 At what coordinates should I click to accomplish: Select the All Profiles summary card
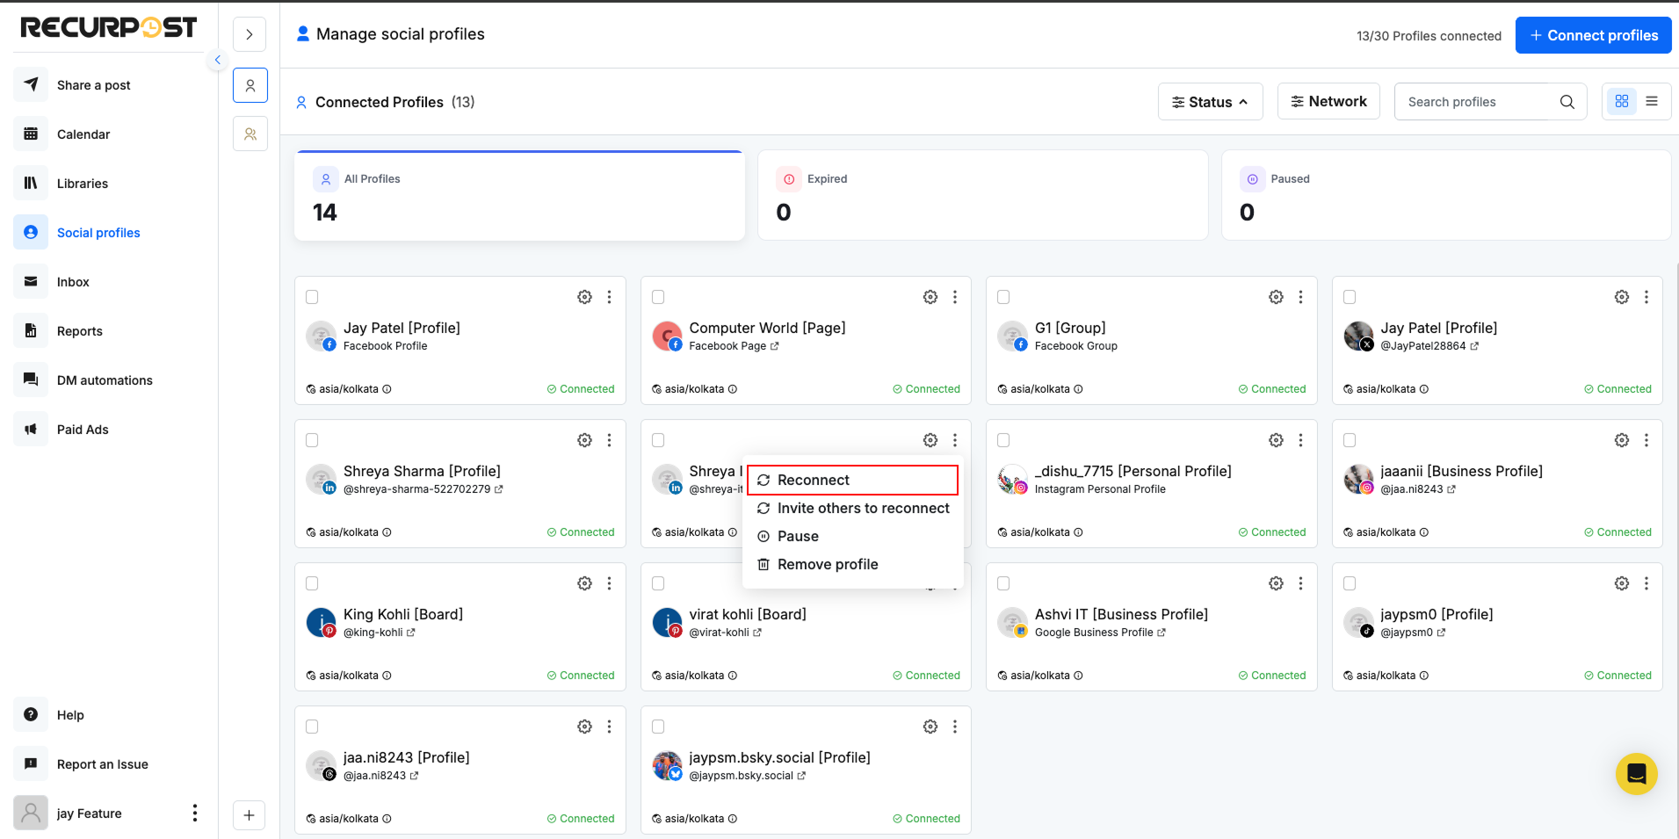pyautogui.click(x=519, y=196)
